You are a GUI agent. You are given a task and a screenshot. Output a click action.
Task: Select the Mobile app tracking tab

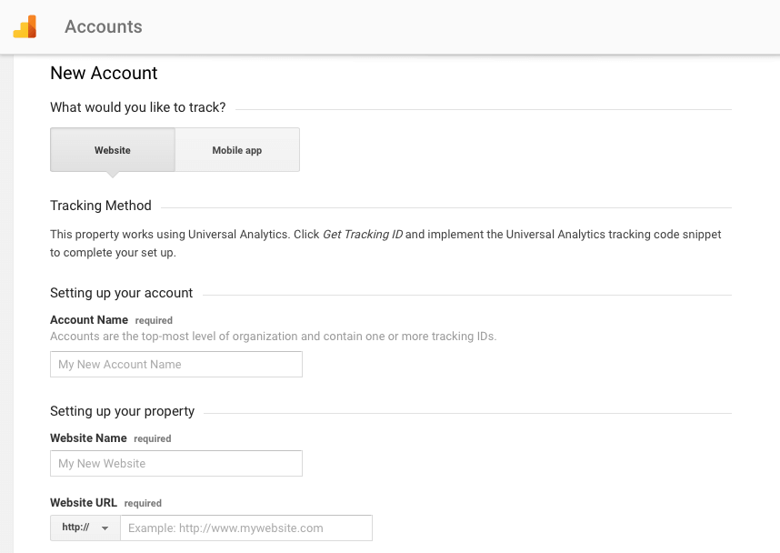pyautogui.click(x=237, y=150)
